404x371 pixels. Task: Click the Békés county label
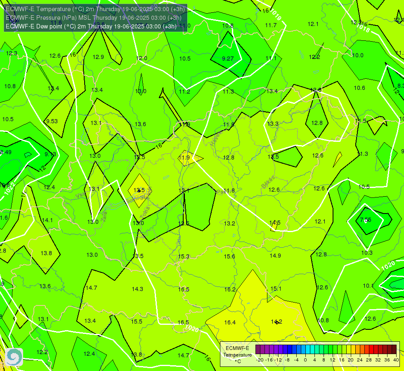coord(268,182)
